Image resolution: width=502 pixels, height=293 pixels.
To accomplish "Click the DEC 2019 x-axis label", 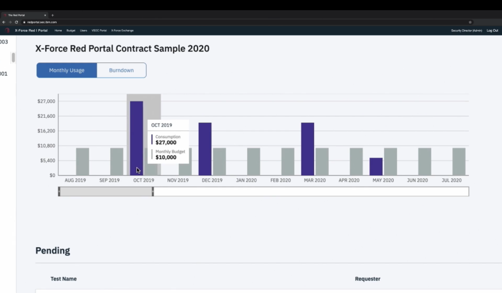I will 212,180.
